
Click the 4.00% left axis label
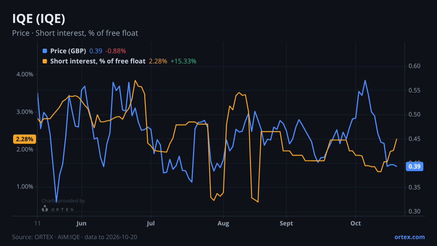point(25,74)
